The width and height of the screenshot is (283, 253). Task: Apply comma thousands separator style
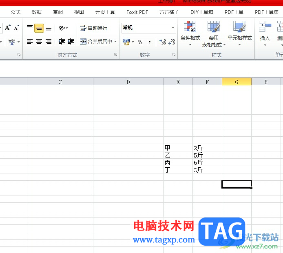point(150,42)
